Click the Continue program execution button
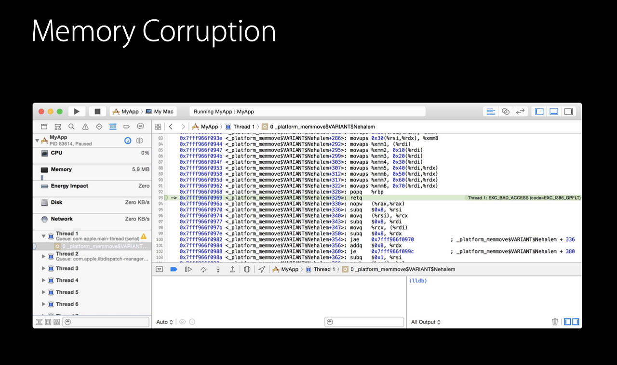Screen dimensions: 617x365 188,269
